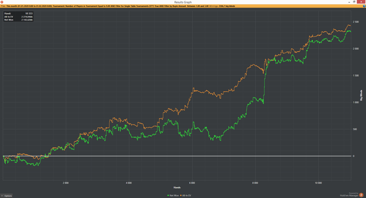Toggle the All-In EV legend entry

(186, 195)
